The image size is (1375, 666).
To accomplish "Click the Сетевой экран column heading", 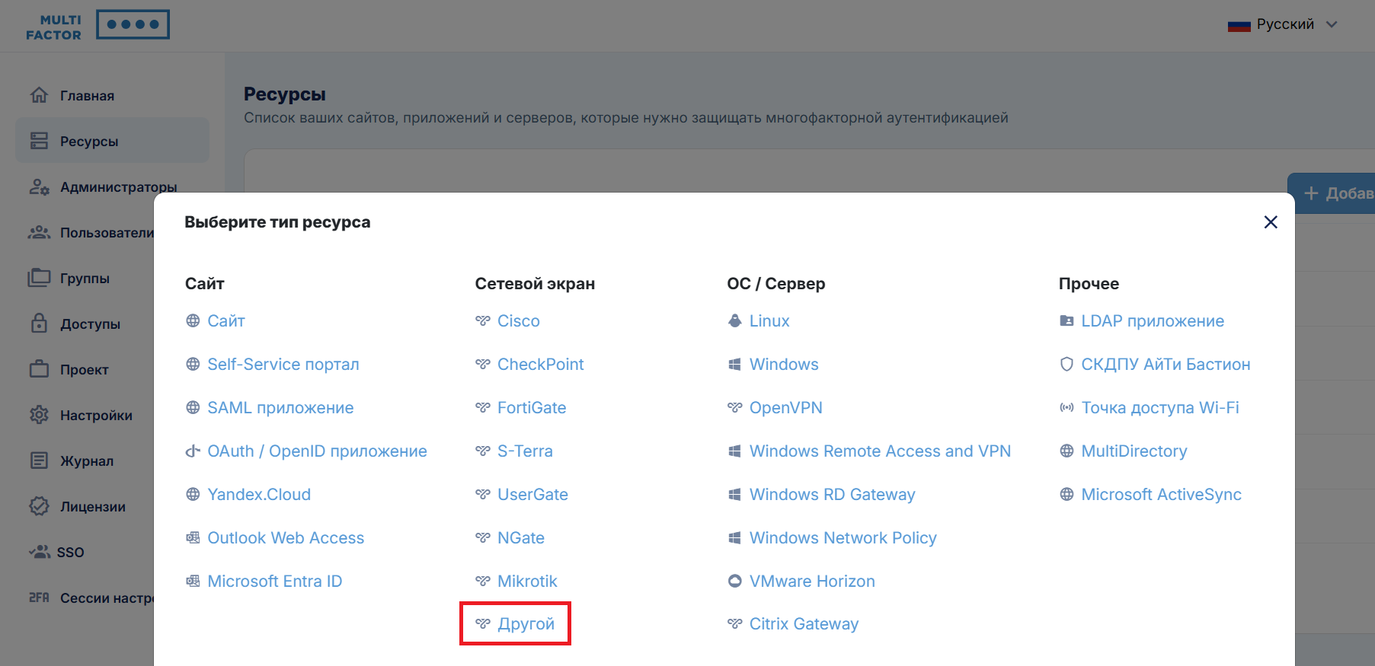I will pyautogui.click(x=535, y=284).
